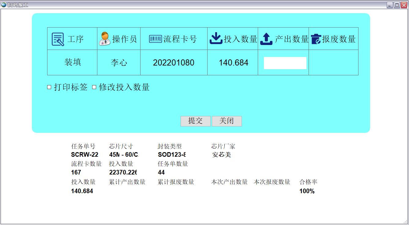
Task: Click the 流程卡号 barcode icon
Action: (156, 39)
